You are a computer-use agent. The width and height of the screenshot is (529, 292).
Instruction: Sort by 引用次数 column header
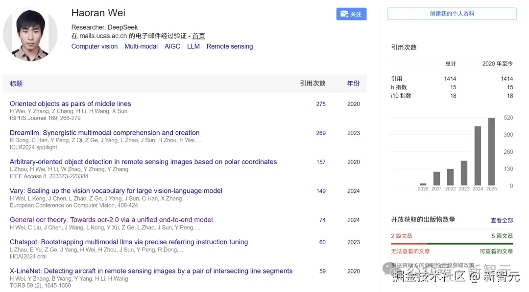[313, 83]
